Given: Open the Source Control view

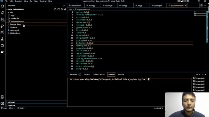Looking at the screenshot, I should [2, 19].
